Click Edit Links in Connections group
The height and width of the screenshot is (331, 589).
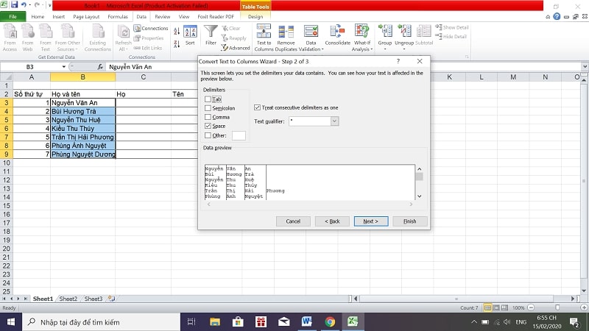click(148, 48)
